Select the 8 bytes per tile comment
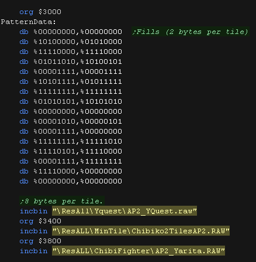 pyautogui.click(x=62, y=201)
